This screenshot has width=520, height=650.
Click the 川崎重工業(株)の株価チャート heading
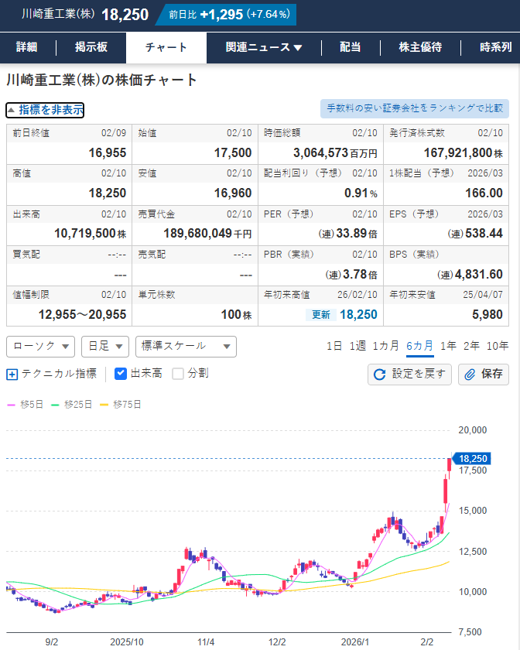point(101,80)
